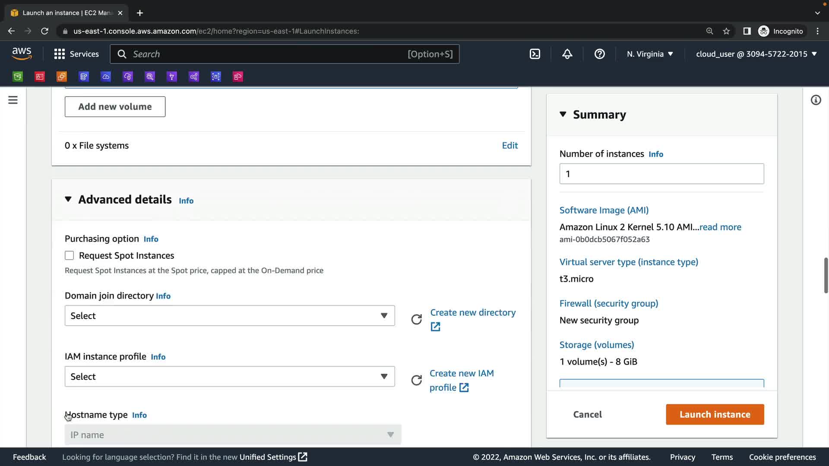Open the notifications bell
This screenshot has width=829, height=466.
coord(567,54)
